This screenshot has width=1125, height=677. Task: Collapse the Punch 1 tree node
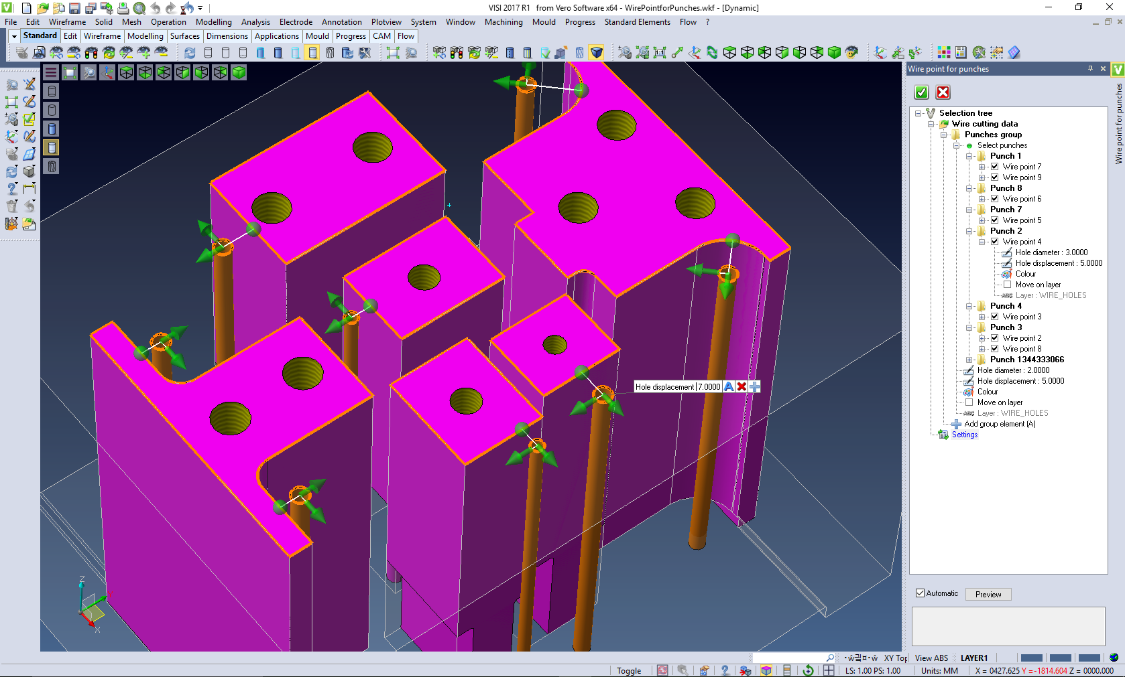point(969,156)
